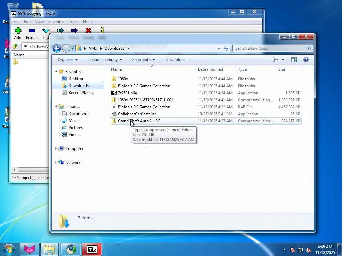Expand the Documents library node
Viewport: 342px width, 256px height.
coord(59,113)
